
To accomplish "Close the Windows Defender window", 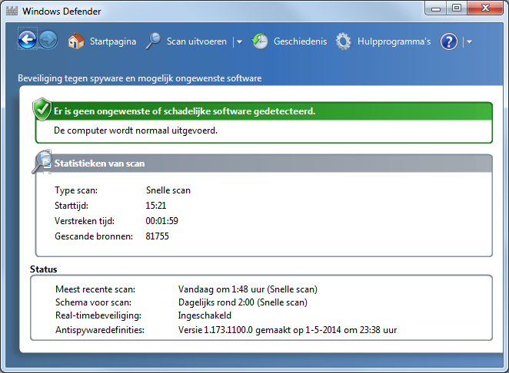I will pyautogui.click(x=485, y=8).
